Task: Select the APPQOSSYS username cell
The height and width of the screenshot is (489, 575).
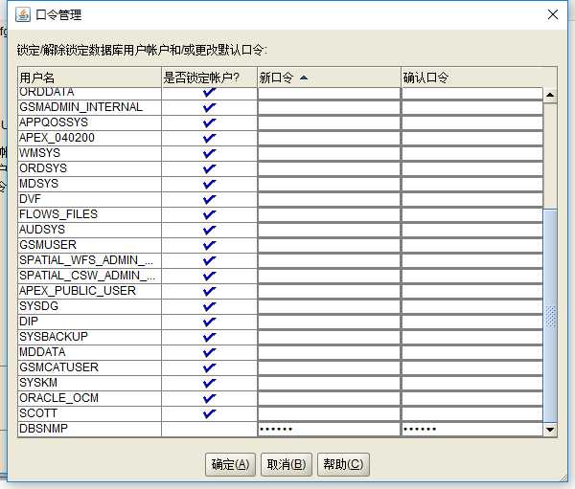Action: (89, 122)
